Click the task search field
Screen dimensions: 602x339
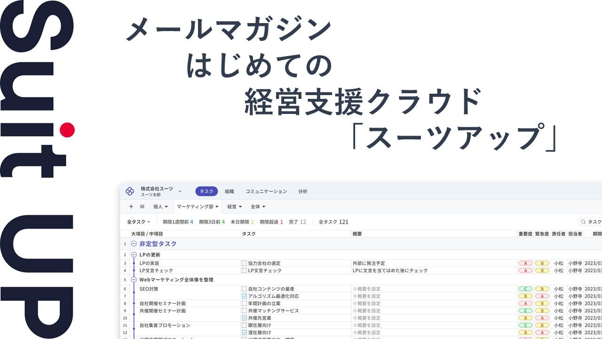(590, 222)
